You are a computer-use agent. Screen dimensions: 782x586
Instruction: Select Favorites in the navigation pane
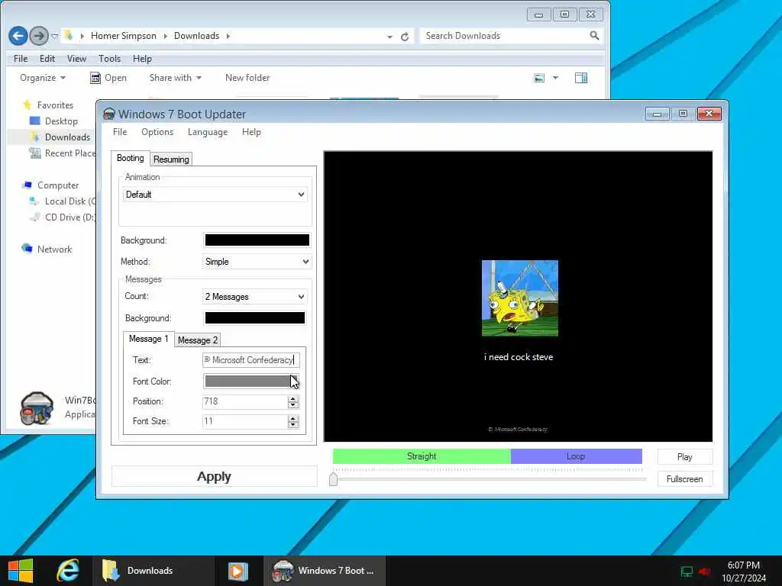(x=55, y=105)
